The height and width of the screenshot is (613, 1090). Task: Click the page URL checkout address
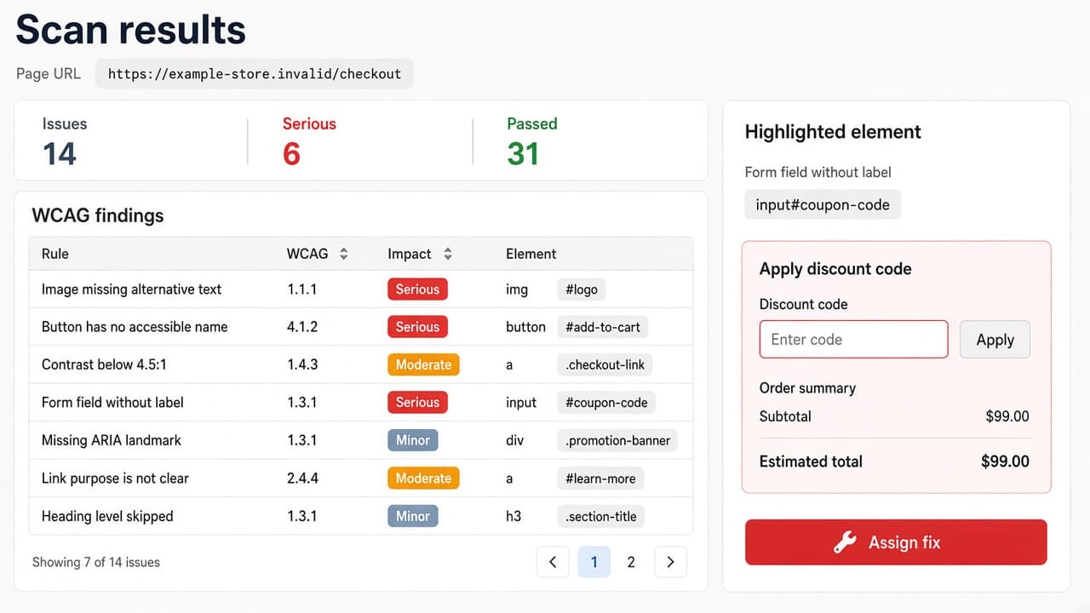click(x=255, y=74)
